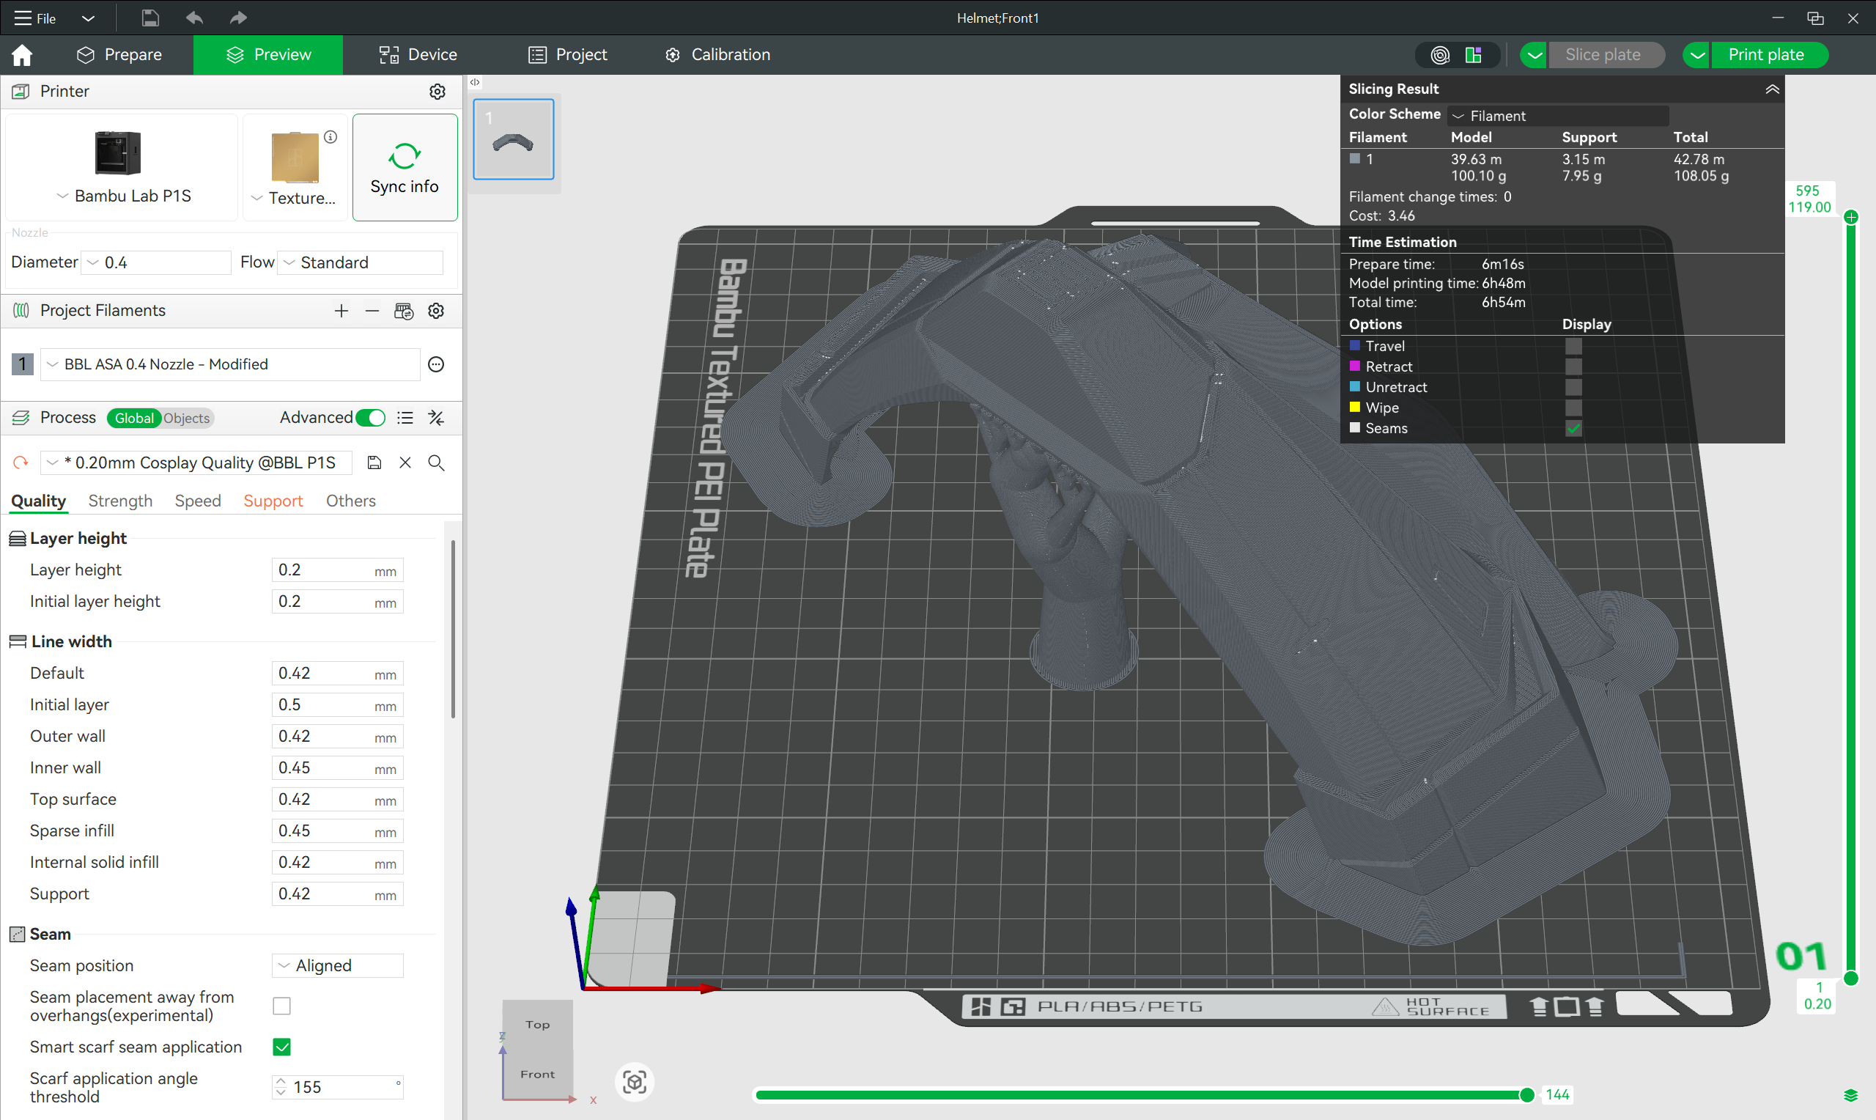Save the process preset
The image size is (1876, 1120).
point(374,463)
